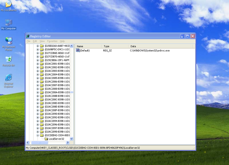
Task: Expand the {D2AC2894-B39B-11D1 key
Action: click(x=38, y=121)
